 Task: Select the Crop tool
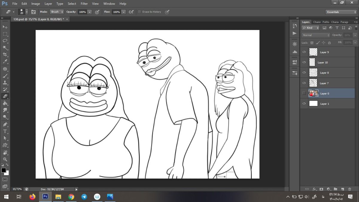5,54
